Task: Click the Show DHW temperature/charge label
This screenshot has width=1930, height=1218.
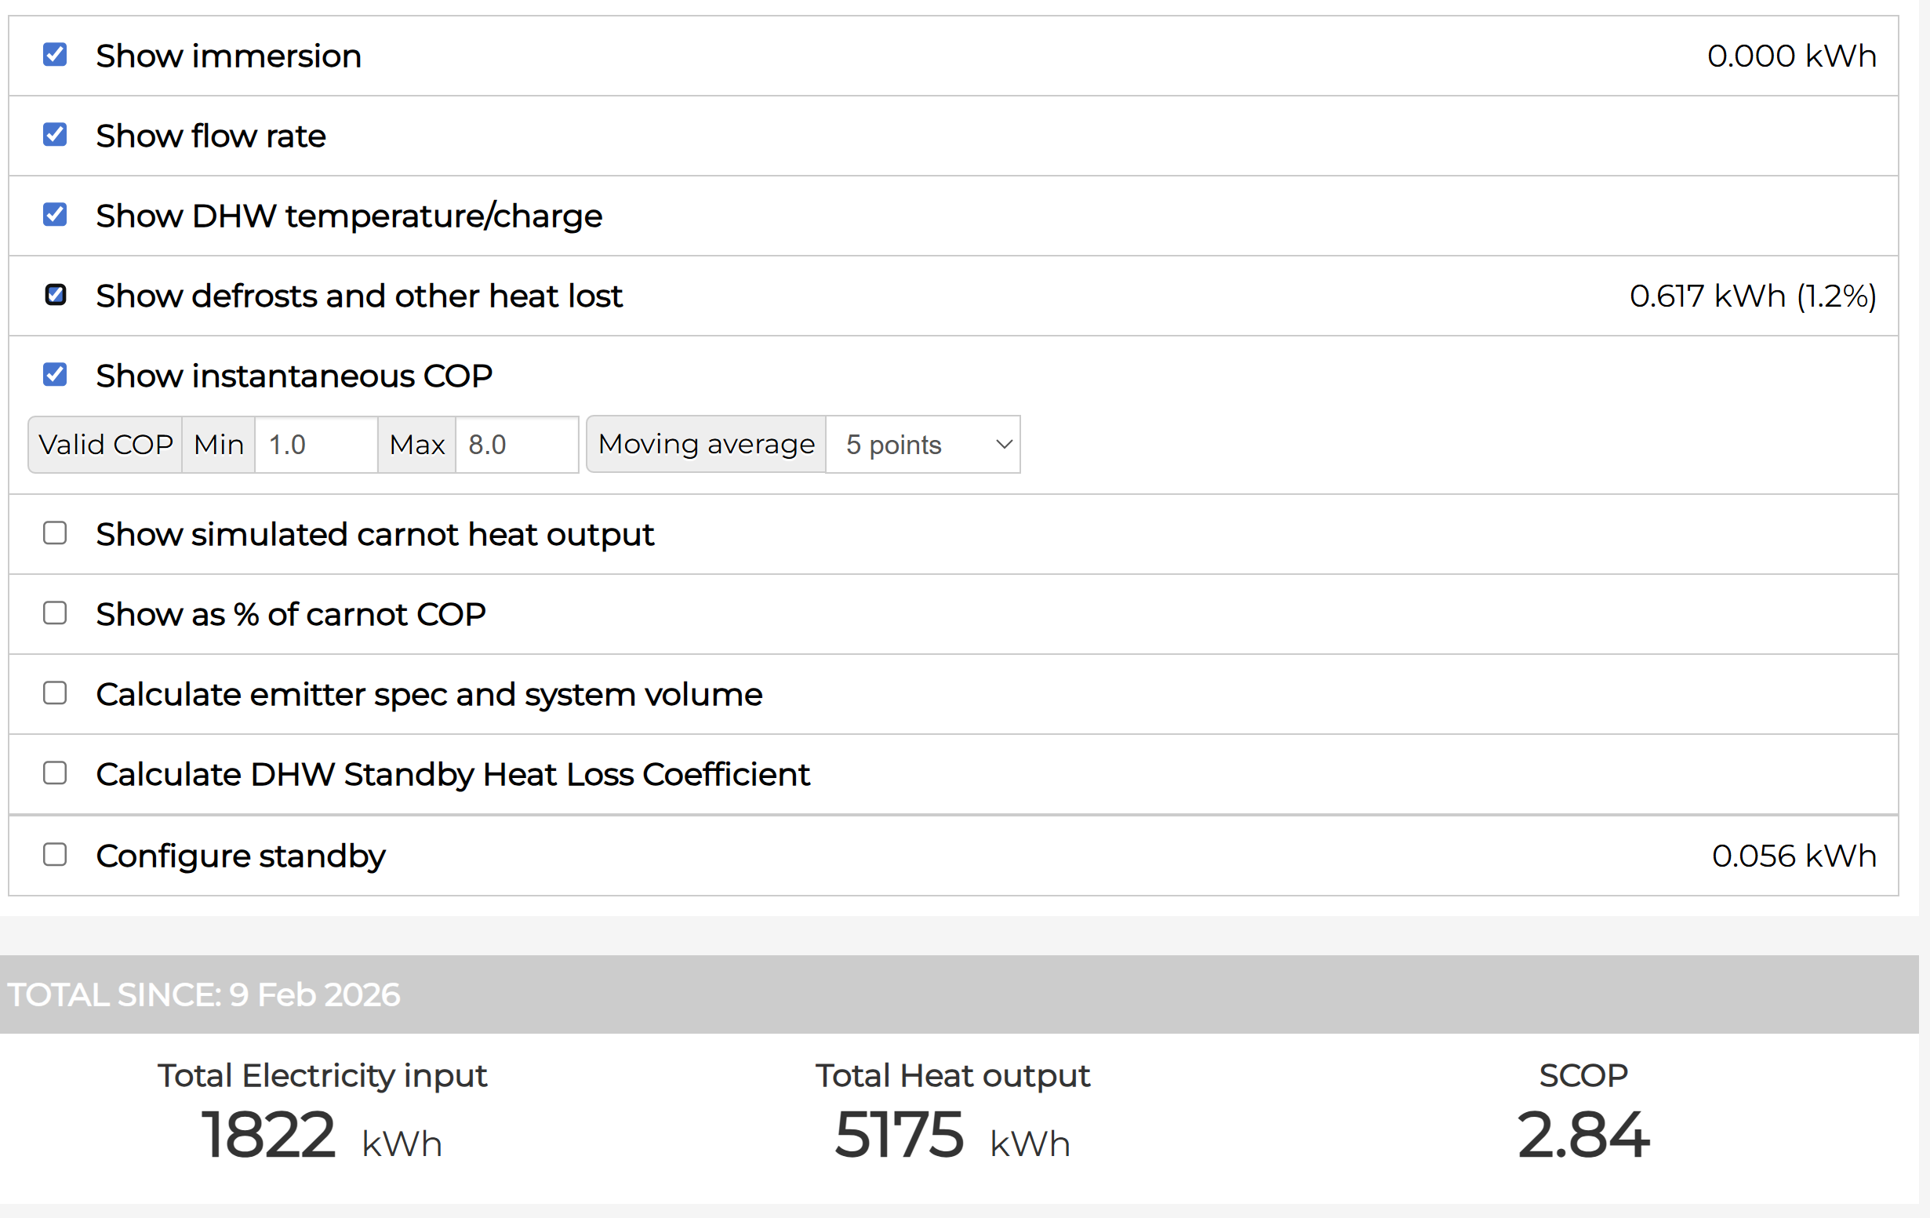Action: point(349,216)
